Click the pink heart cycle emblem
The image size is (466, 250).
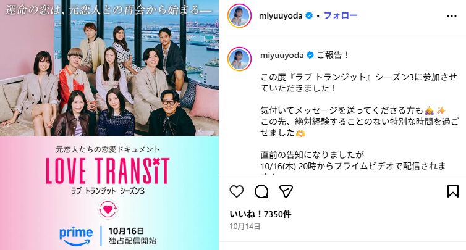point(108,209)
